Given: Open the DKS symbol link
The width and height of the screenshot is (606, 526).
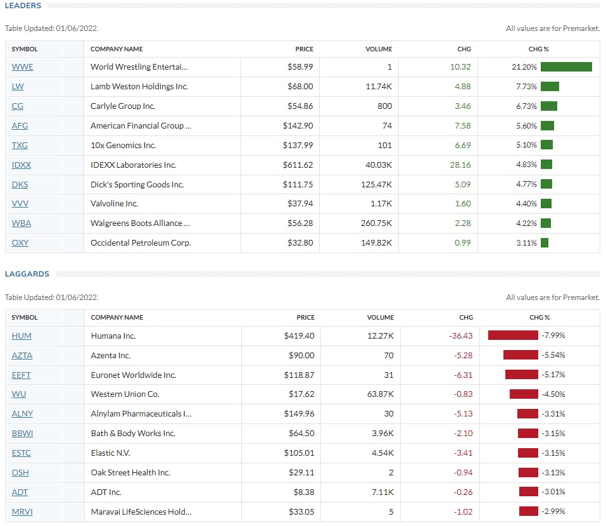Looking at the screenshot, I should (x=20, y=185).
